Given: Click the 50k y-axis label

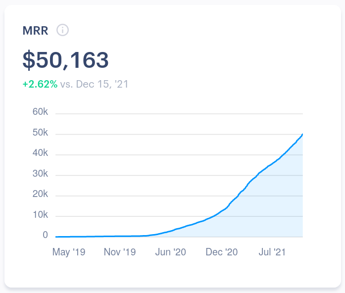Looking at the screenshot, I should point(40,133).
